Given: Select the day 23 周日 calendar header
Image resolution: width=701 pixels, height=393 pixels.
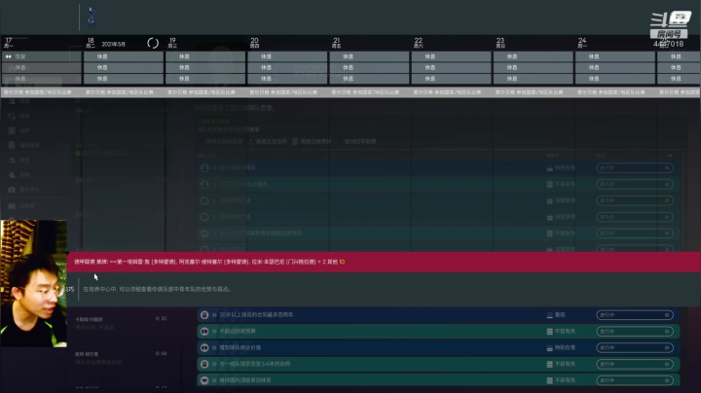Looking at the screenshot, I should coord(499,43).
